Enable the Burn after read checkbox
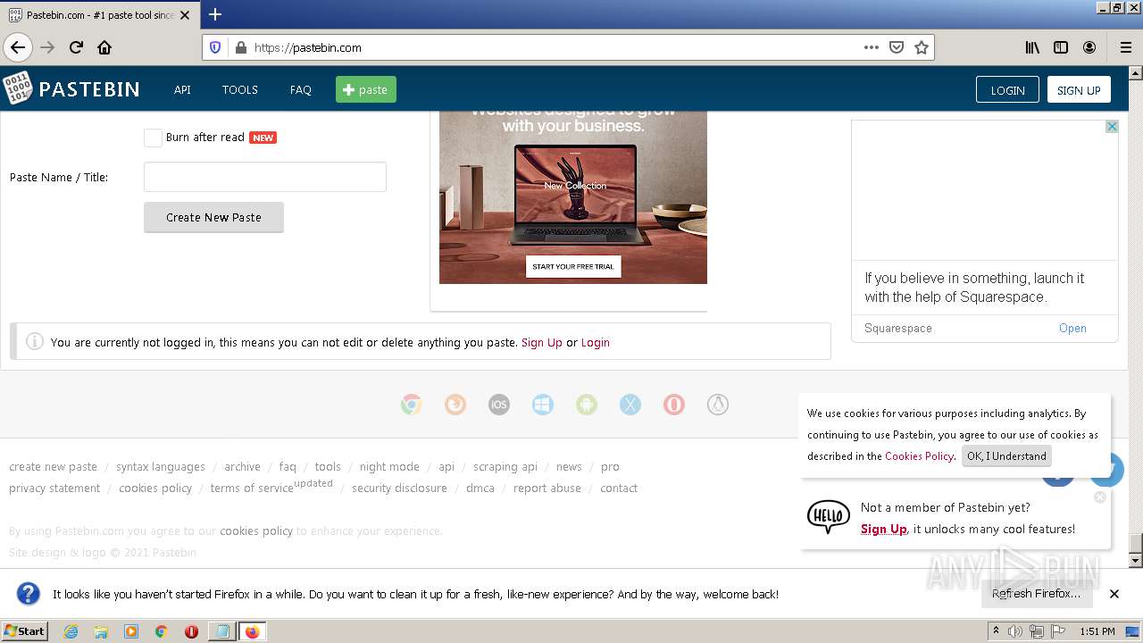The height and width of the screenshot is (643, 1143). (x=153, y=138)
